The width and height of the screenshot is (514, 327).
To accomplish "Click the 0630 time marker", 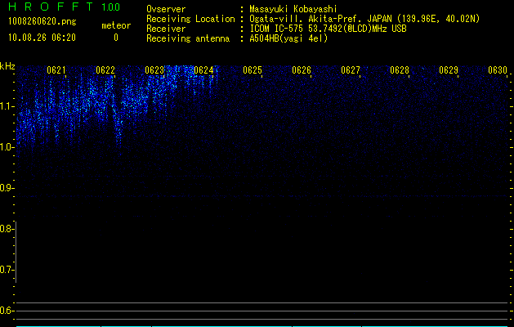I will [498, 70].
